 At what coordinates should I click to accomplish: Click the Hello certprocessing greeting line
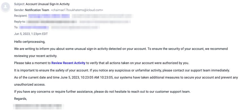[30, 42]
